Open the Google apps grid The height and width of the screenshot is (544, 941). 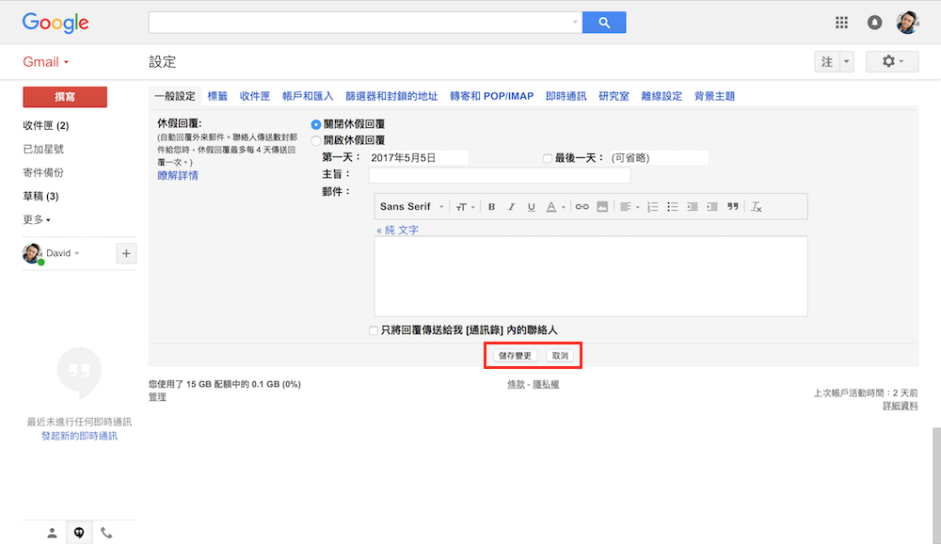coord(841,23)
